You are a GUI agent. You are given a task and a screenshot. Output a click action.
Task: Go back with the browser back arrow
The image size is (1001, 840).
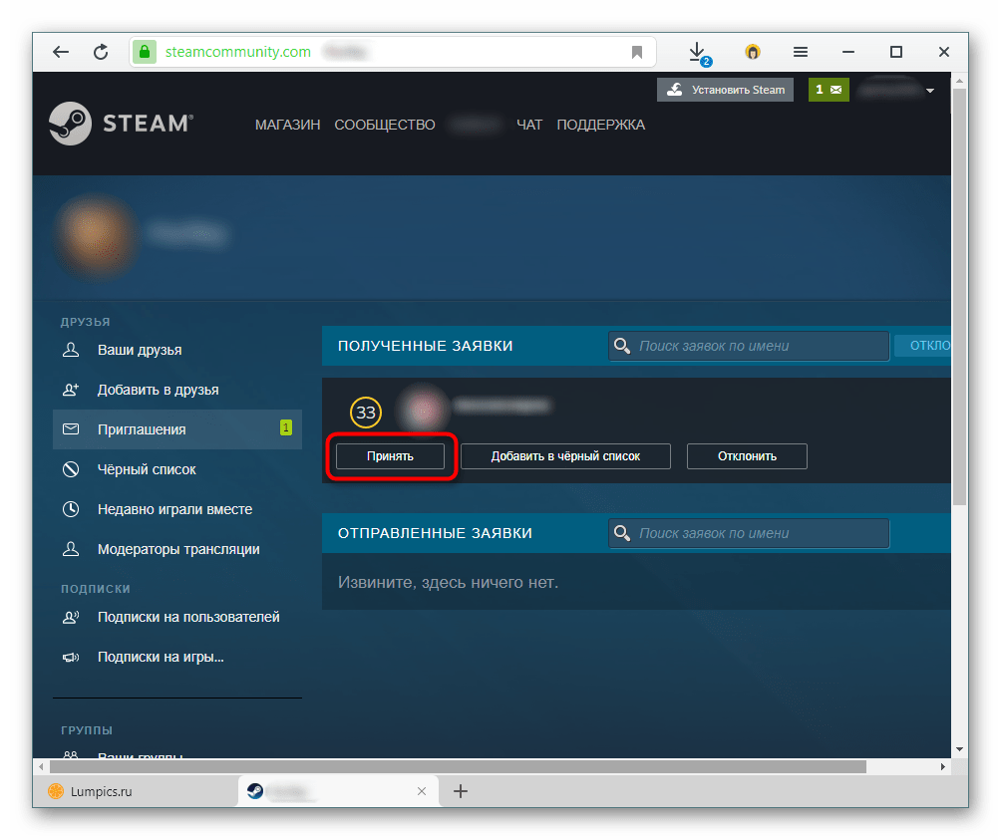(x=61, y=52)
